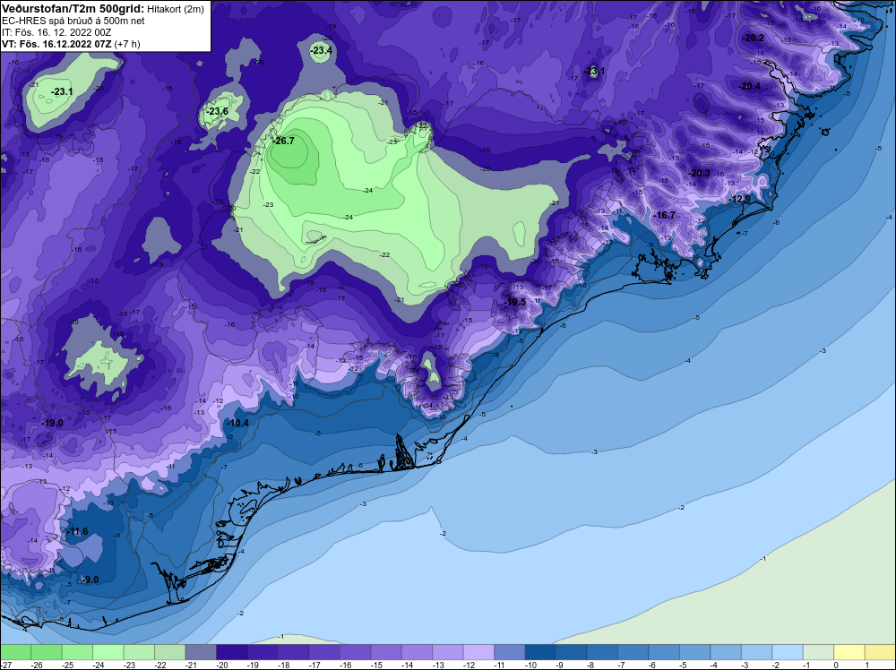896x670 pixels.
Task: Click the lilac swatch between -12 and -11
Action: pos(478,652)
